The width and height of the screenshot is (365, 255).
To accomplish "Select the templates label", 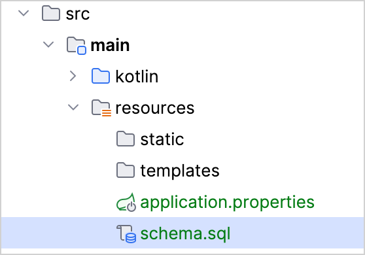I will pos(180,171).
